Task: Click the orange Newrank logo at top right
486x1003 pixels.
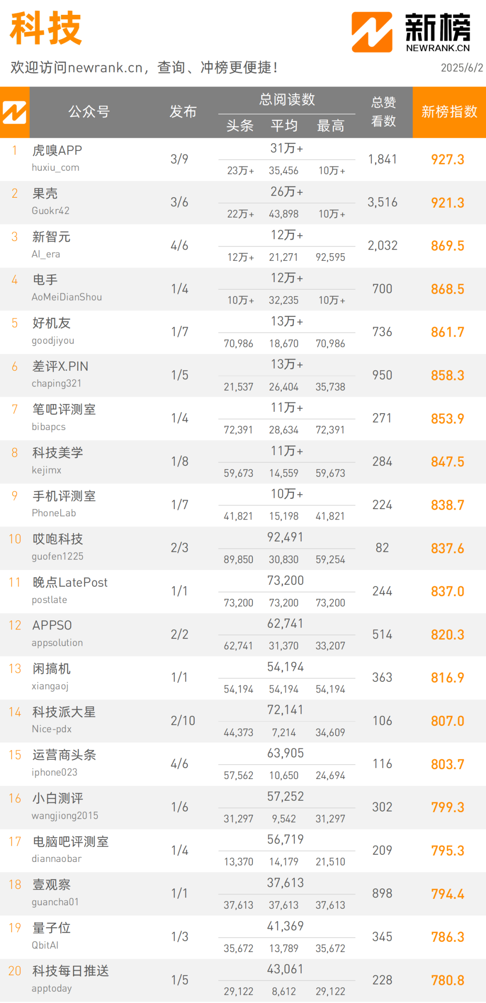Action: point(372,32)
